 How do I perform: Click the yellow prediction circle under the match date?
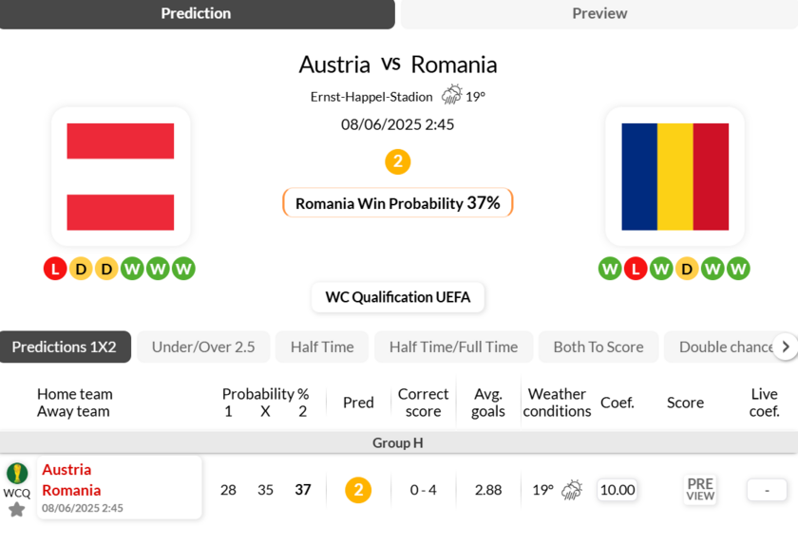[398, 161]
